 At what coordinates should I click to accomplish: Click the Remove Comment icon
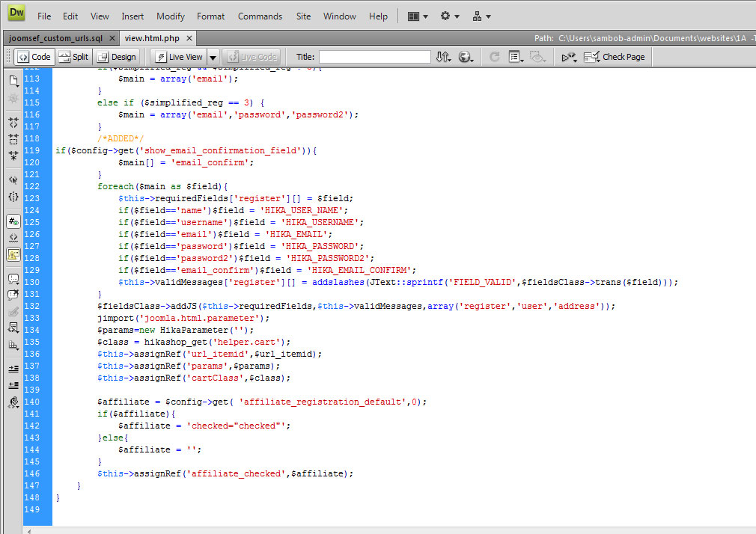(13, 295)
